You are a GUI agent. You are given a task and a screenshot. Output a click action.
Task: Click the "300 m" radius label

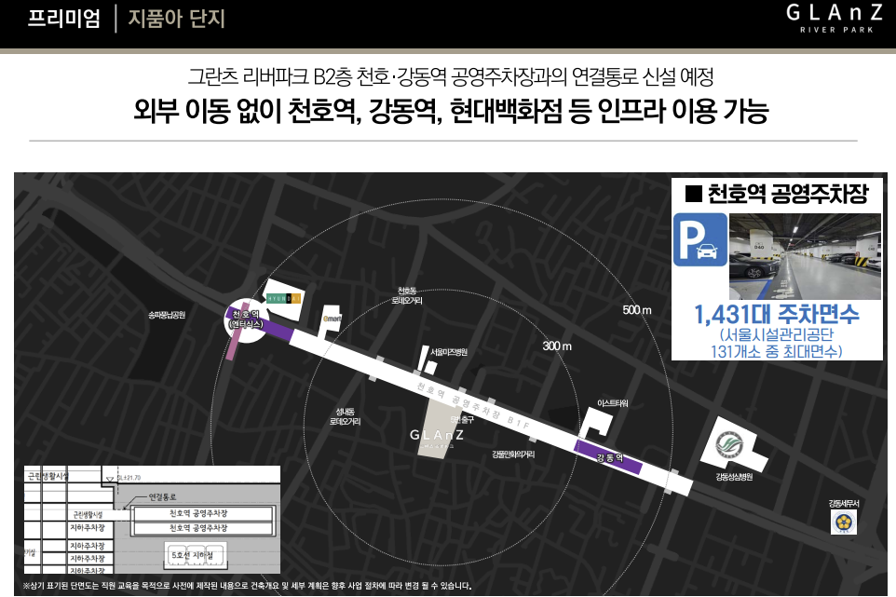(557, 346)
